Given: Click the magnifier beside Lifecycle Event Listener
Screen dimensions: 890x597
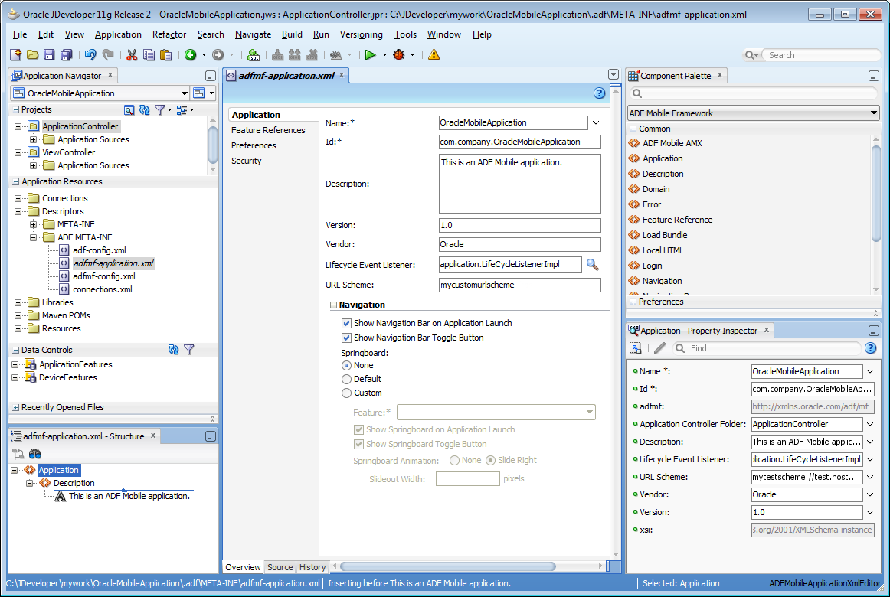Looking at the screenshot, I should 593,265.
